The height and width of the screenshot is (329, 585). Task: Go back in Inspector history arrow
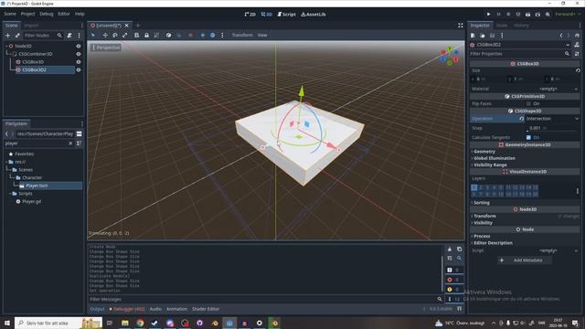pos(561,36)
